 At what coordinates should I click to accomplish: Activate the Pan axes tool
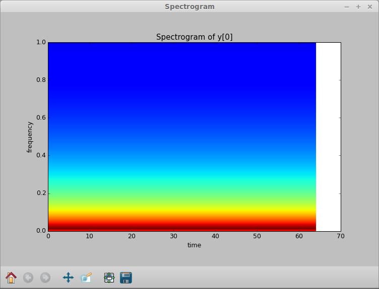click(68, 277)
